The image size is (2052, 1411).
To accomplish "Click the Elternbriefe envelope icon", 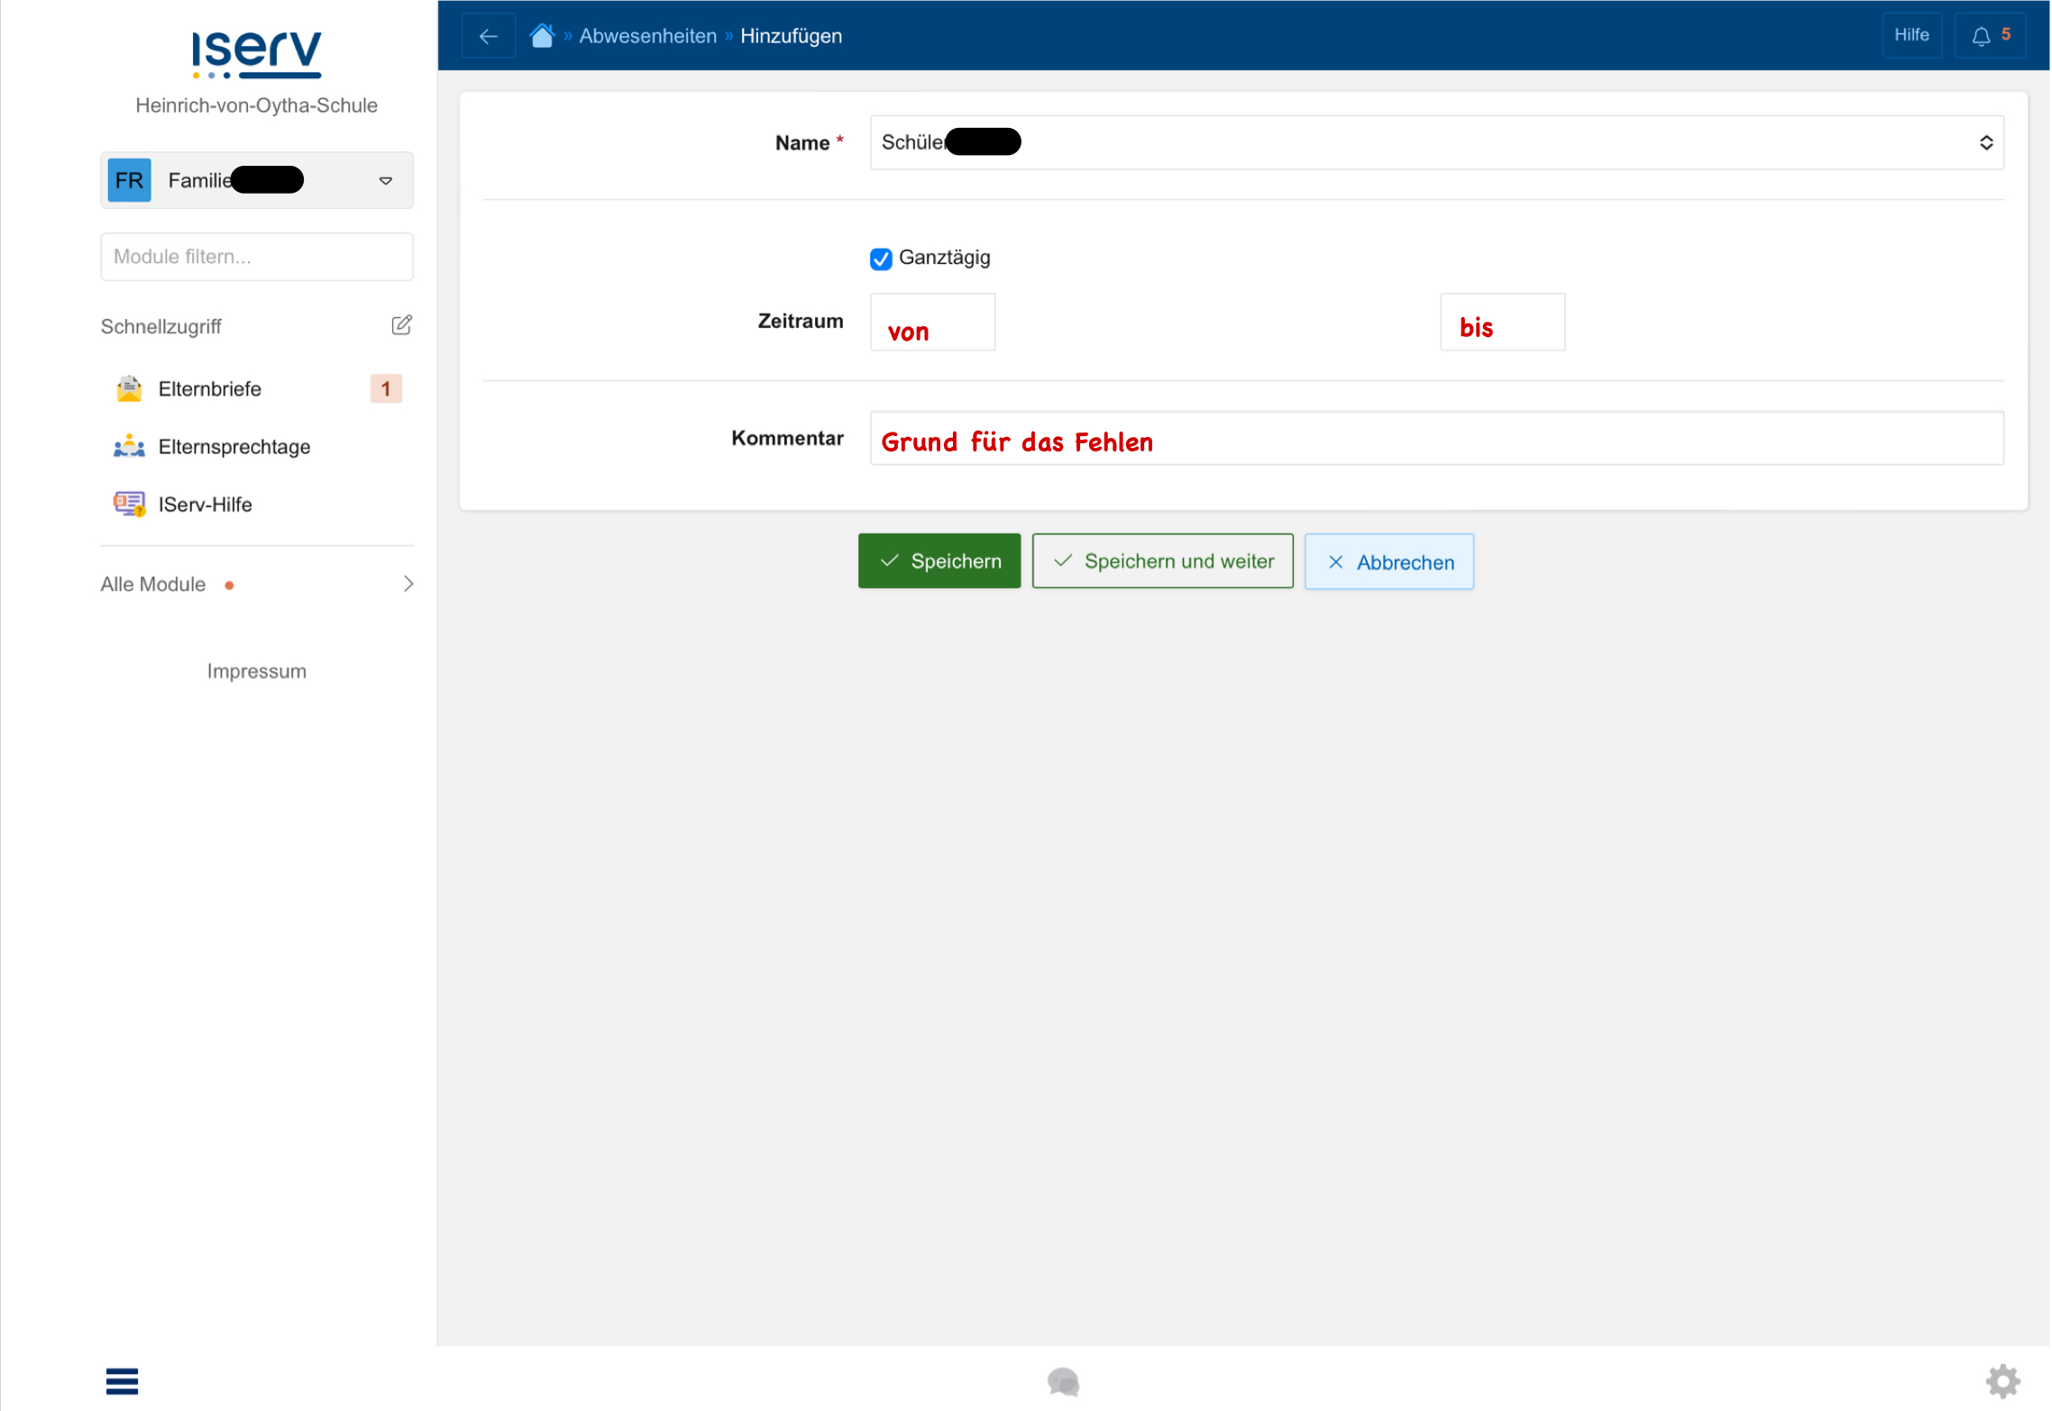I will [130, 389].
